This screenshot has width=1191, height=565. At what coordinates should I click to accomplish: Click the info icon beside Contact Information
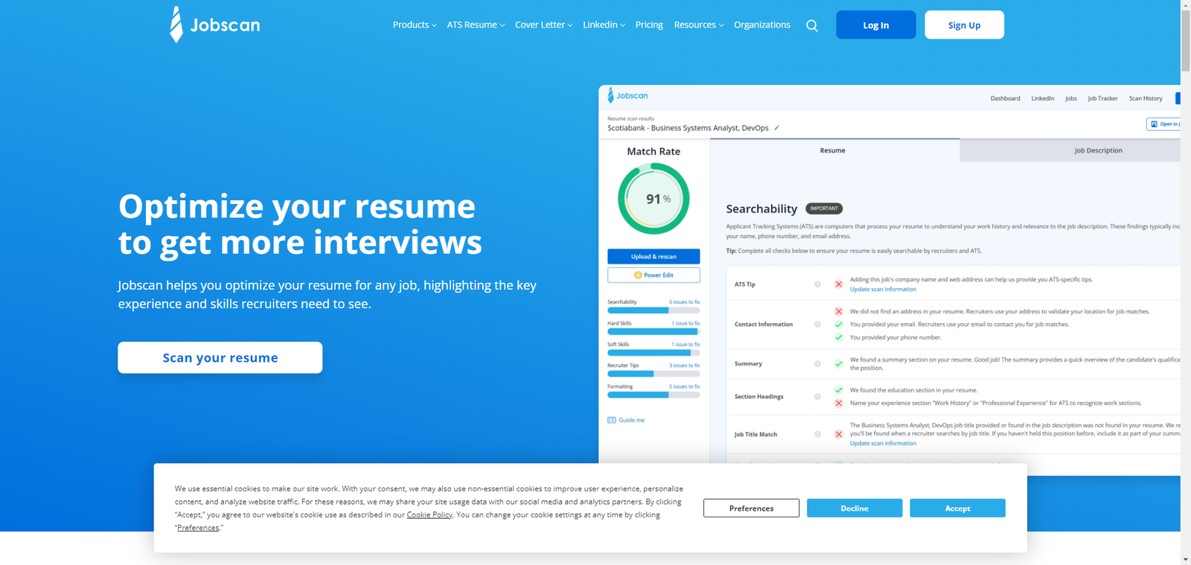(817, 325)
